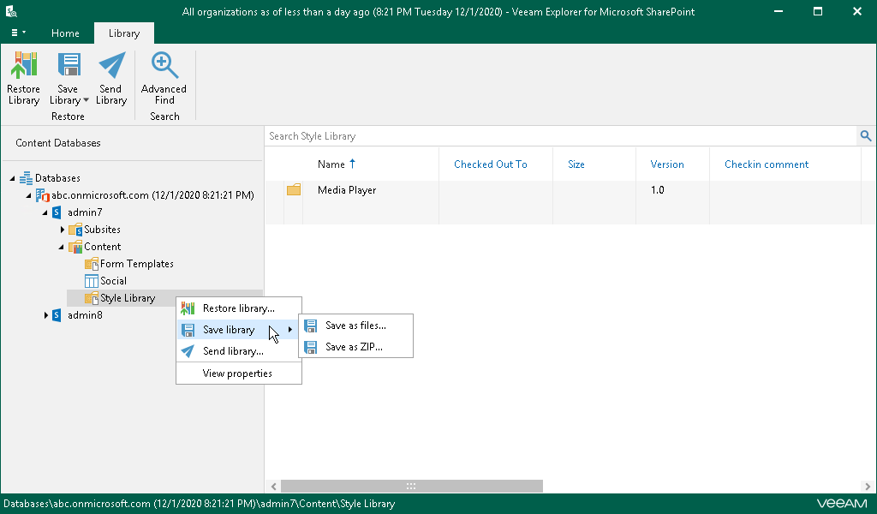Click the Search Style Library field
877x514 pixels.
click(x=561, y=136)
